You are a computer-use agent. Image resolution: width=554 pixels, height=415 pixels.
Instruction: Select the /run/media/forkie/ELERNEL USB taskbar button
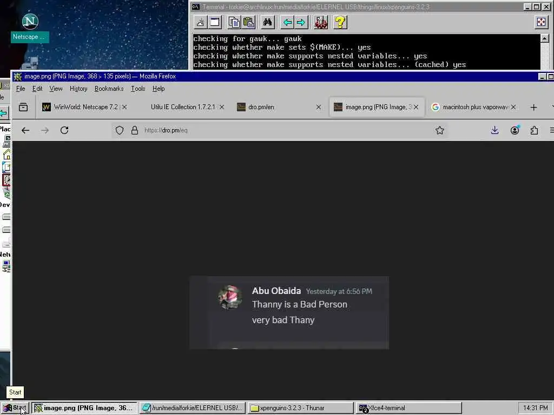(x=192, y=408)
